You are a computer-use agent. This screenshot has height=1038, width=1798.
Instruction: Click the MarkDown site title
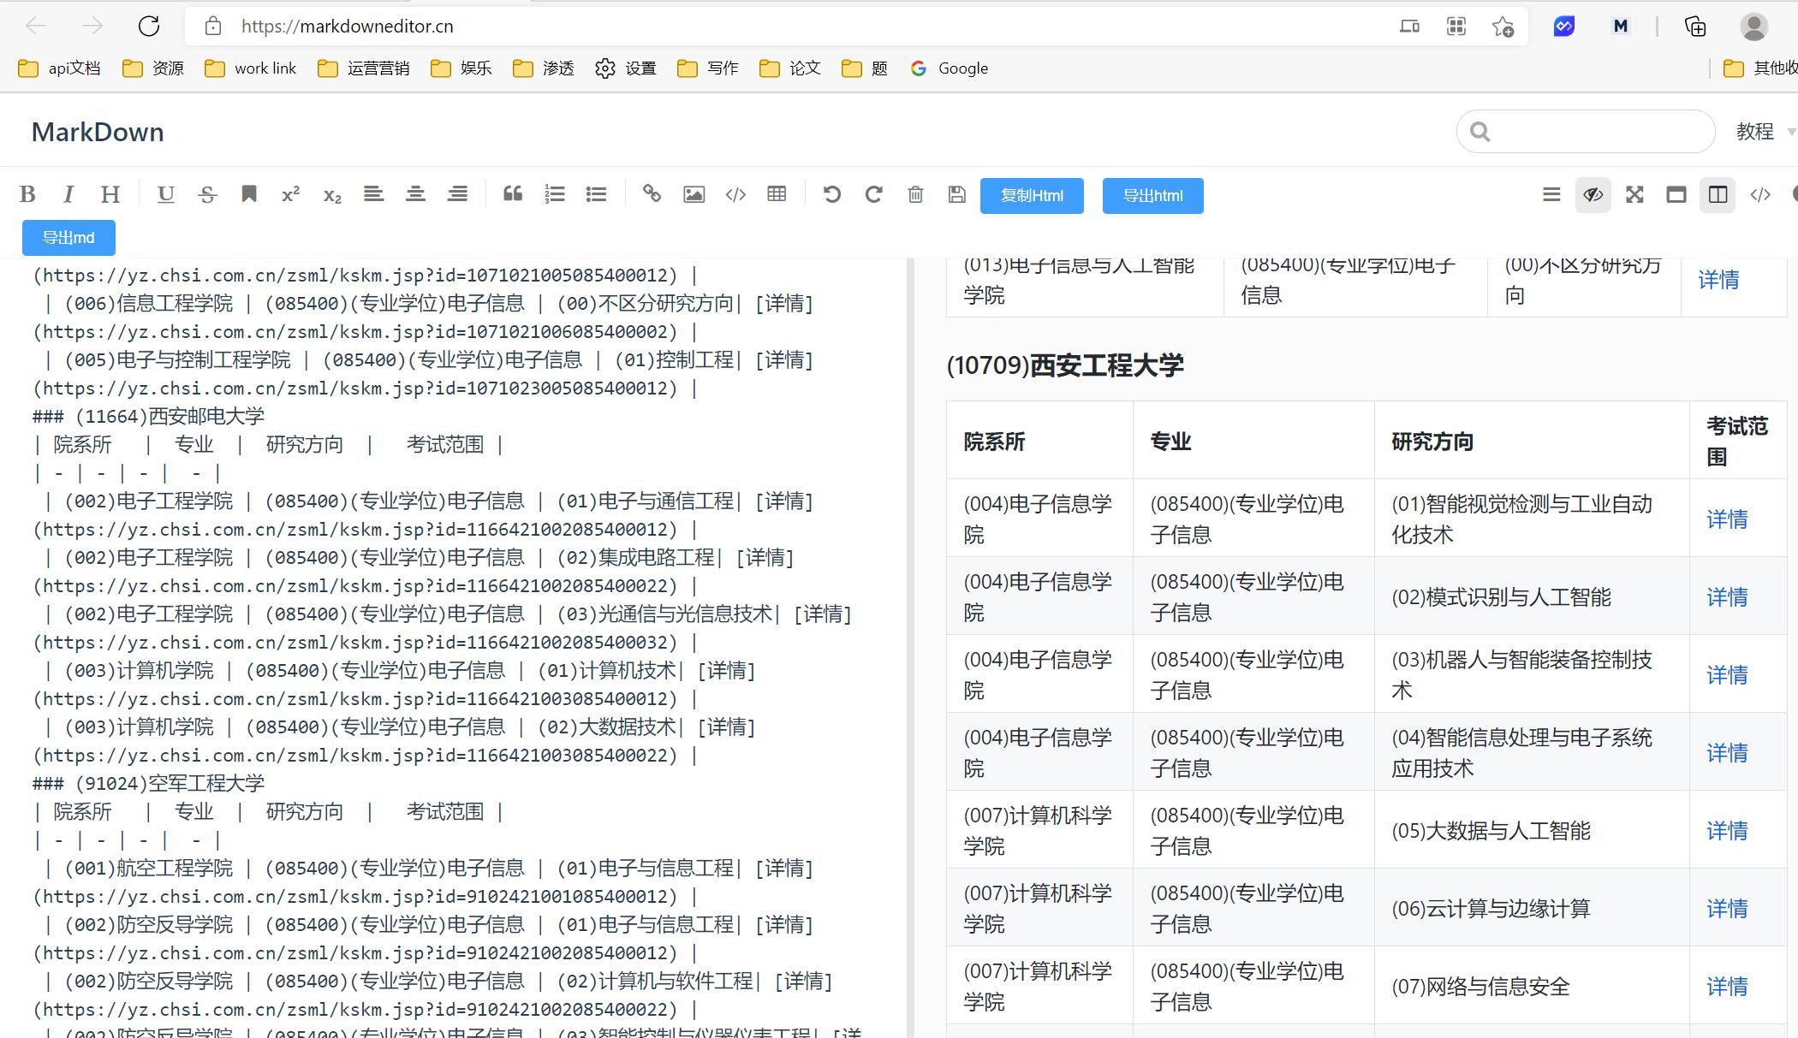[x=98, y=133]
